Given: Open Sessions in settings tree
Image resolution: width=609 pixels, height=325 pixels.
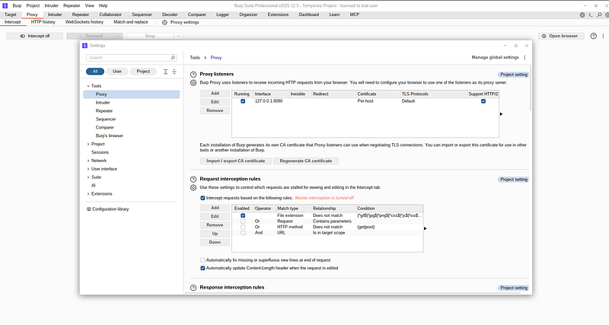Looking at the screenshot, I should pyautogui.click(x=100, y=152).
